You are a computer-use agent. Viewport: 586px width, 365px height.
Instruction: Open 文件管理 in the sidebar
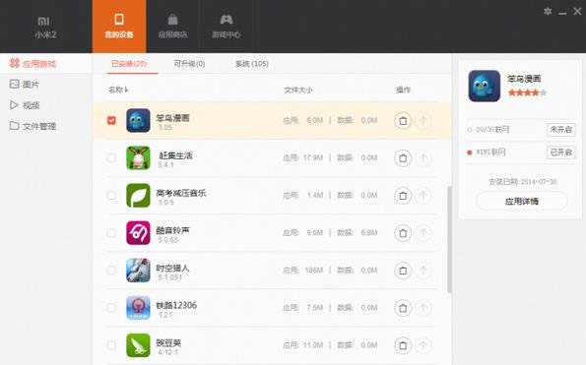coord(33,126)
